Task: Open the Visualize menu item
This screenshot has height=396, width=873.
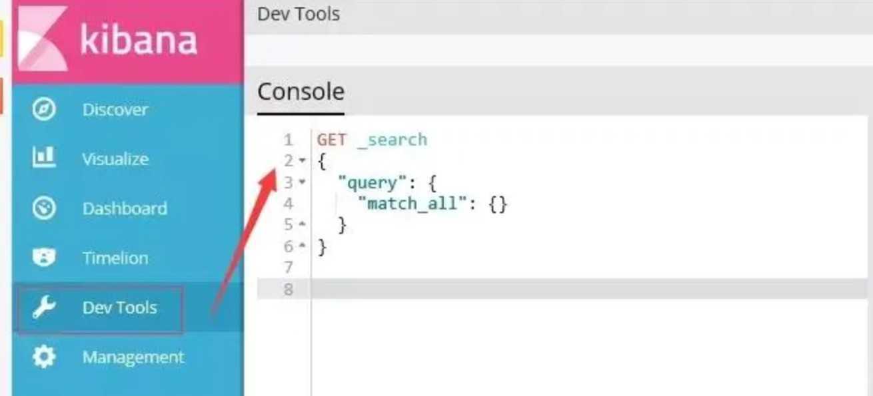Action: click(x=115, y=159)
